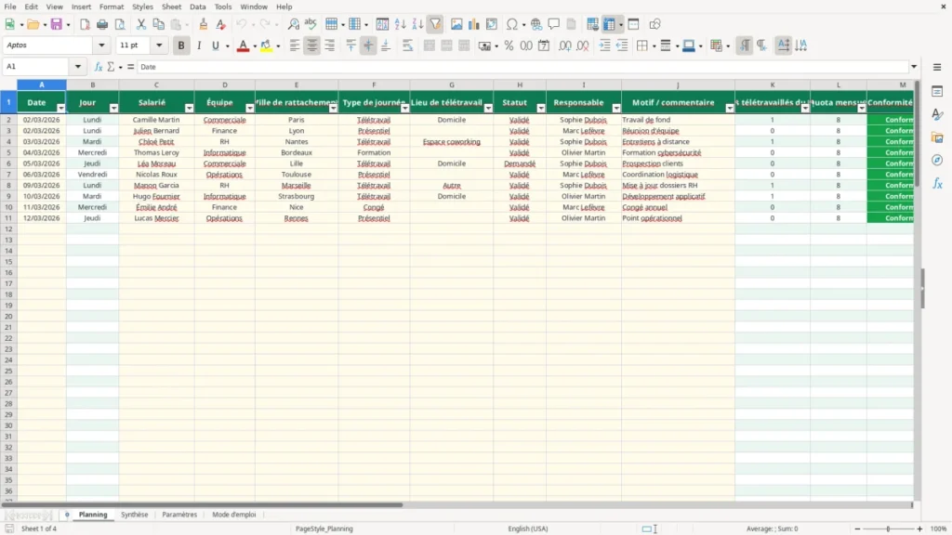Image resolution: width=952 pixels, height=535 pixels.
Task: Open the Data menu
Action: coord(197,7)
